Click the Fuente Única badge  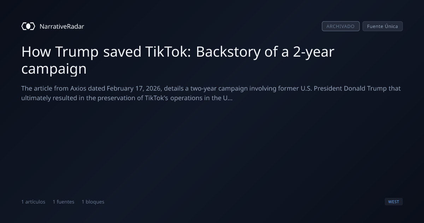coord(383,26)
